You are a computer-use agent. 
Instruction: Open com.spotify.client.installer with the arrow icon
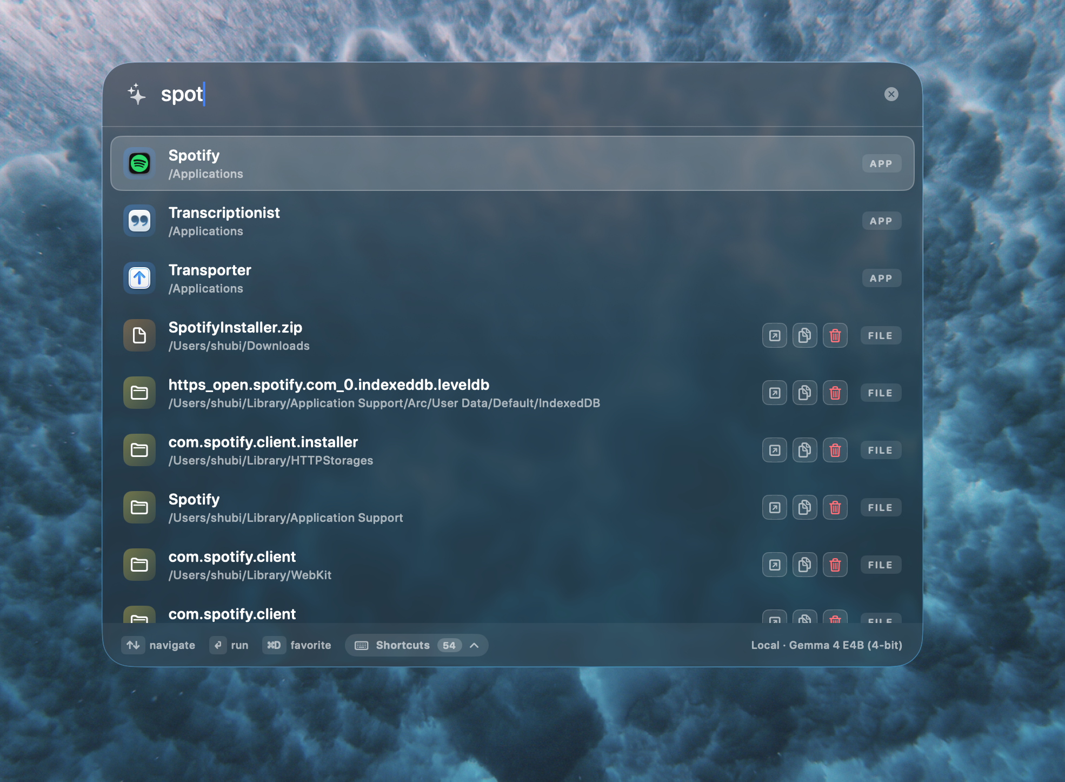775,450
